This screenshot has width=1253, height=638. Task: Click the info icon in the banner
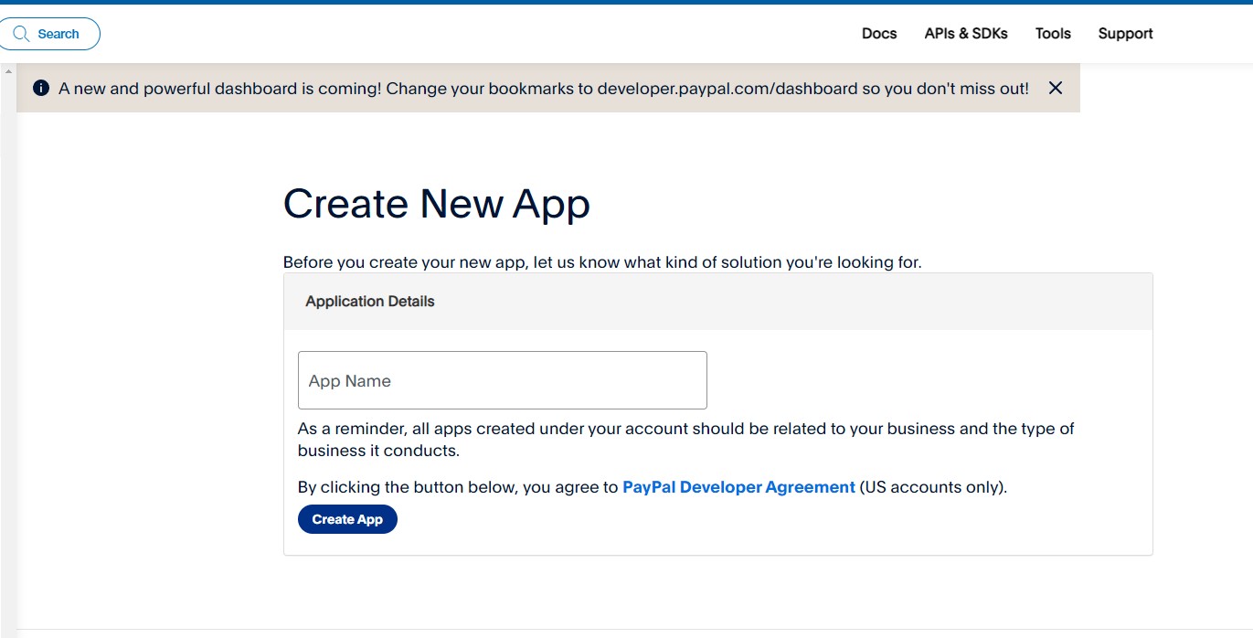(x=41, y=88)
